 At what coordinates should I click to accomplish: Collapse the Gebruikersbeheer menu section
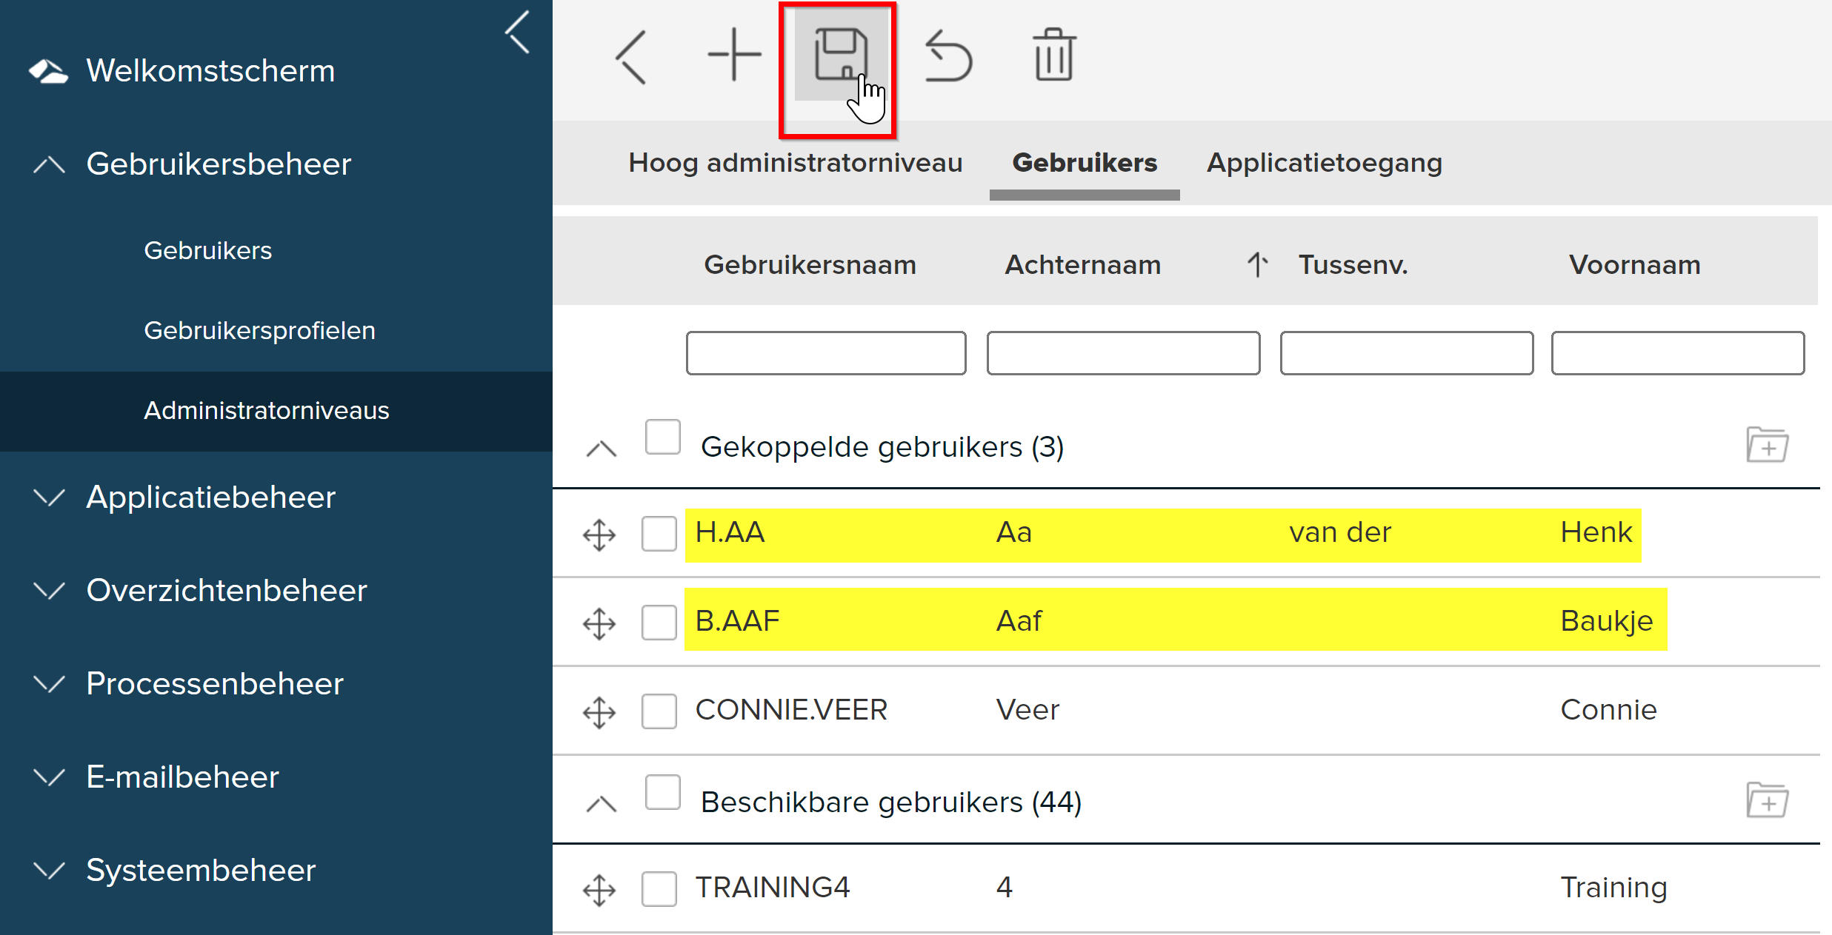coord(49,164)
